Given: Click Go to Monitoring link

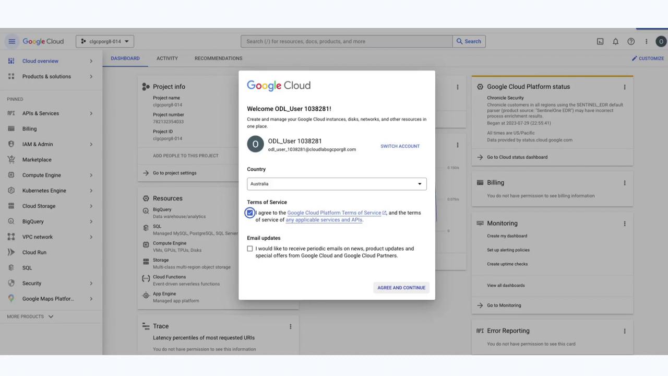Looking at the screenshot, I should click(504, 305).
